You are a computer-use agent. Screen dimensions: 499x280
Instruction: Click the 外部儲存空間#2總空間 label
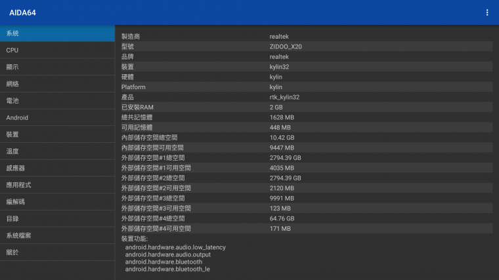[x=153, y=178]
